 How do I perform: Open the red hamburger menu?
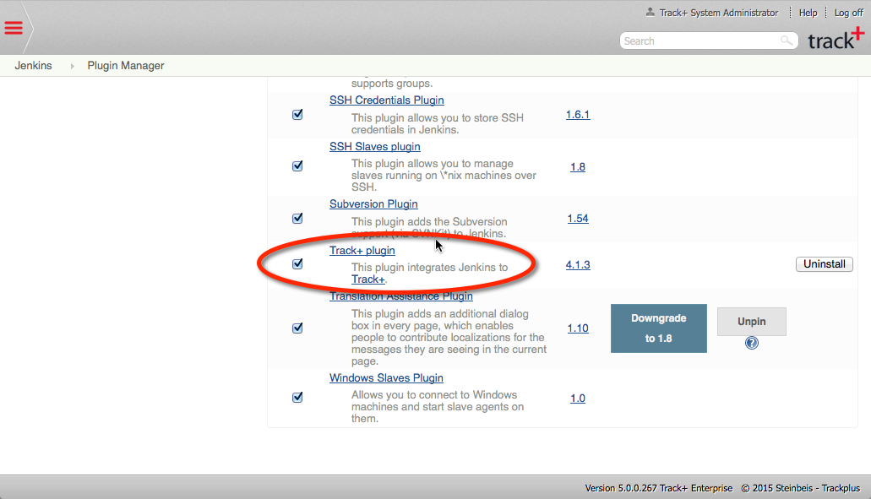pos(14,28)
